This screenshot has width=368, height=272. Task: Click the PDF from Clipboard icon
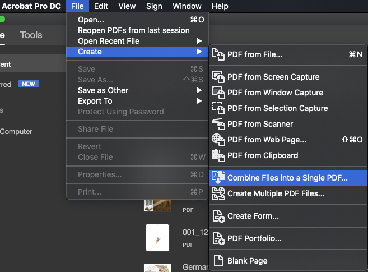[218, 155]
